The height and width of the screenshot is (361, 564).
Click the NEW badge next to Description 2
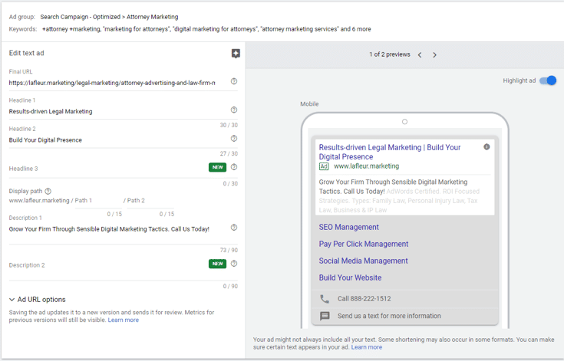click(218, 264)
